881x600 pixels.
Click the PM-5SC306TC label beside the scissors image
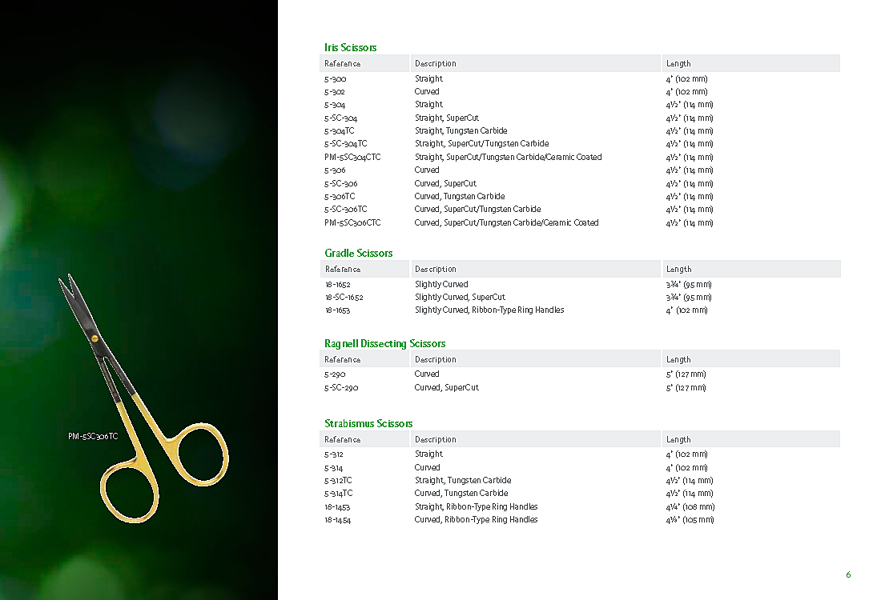93,437
